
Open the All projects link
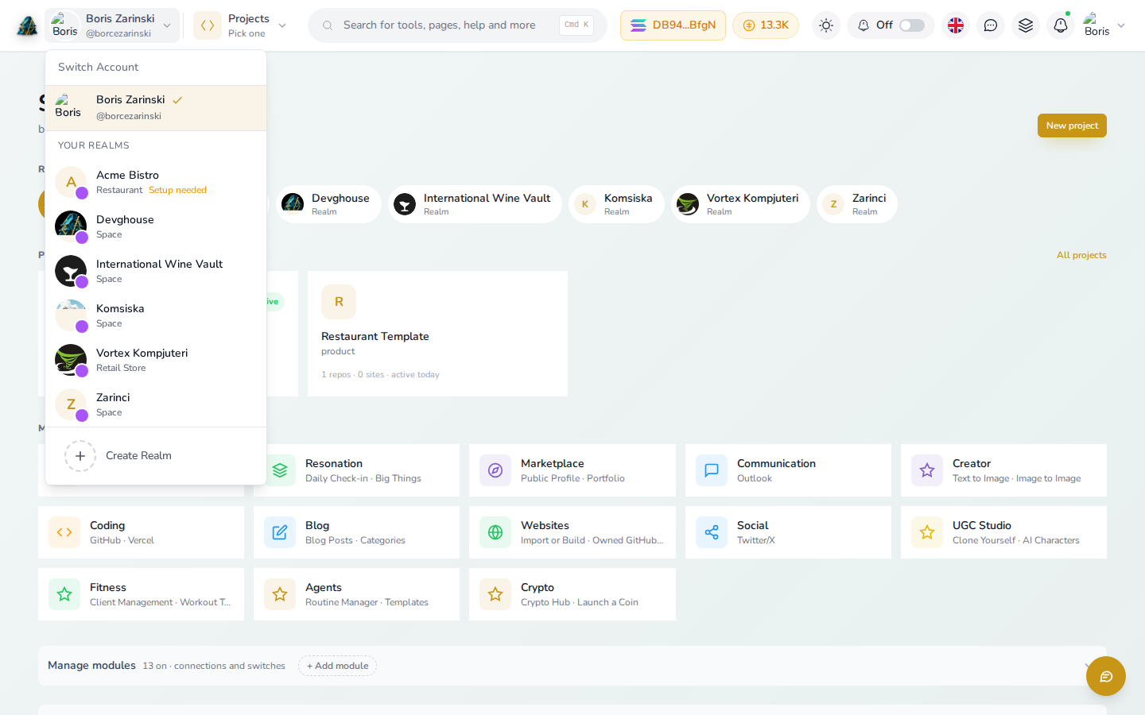point(1081,255)
